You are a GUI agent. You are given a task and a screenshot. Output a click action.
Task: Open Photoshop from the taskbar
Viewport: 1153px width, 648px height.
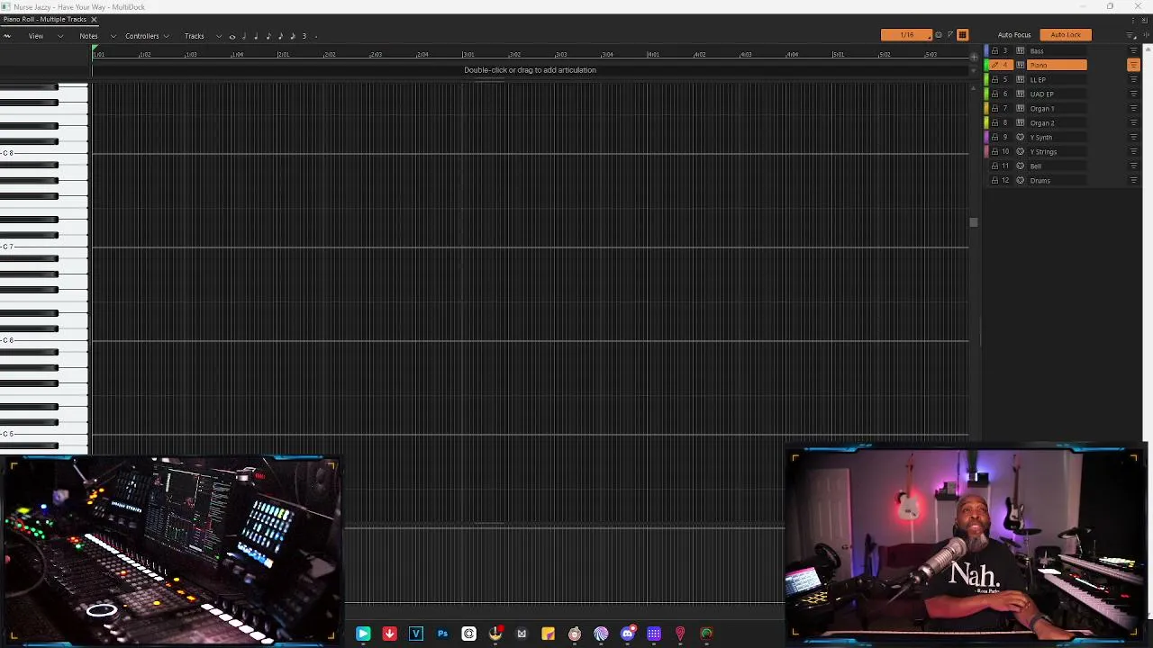442,634
